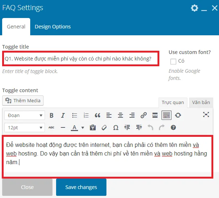This screenshot has height=198, width=219.
Task: Enable the Use custom font checkbox
Action: tap(173, 62)
